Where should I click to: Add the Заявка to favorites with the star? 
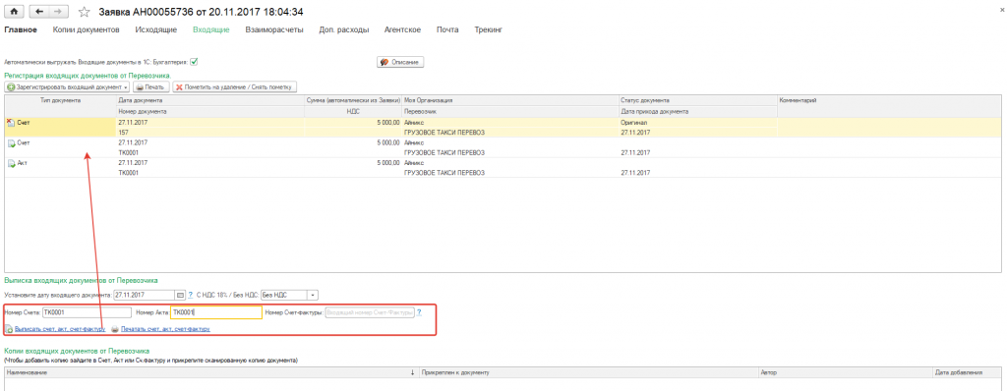tap(85, 12)
